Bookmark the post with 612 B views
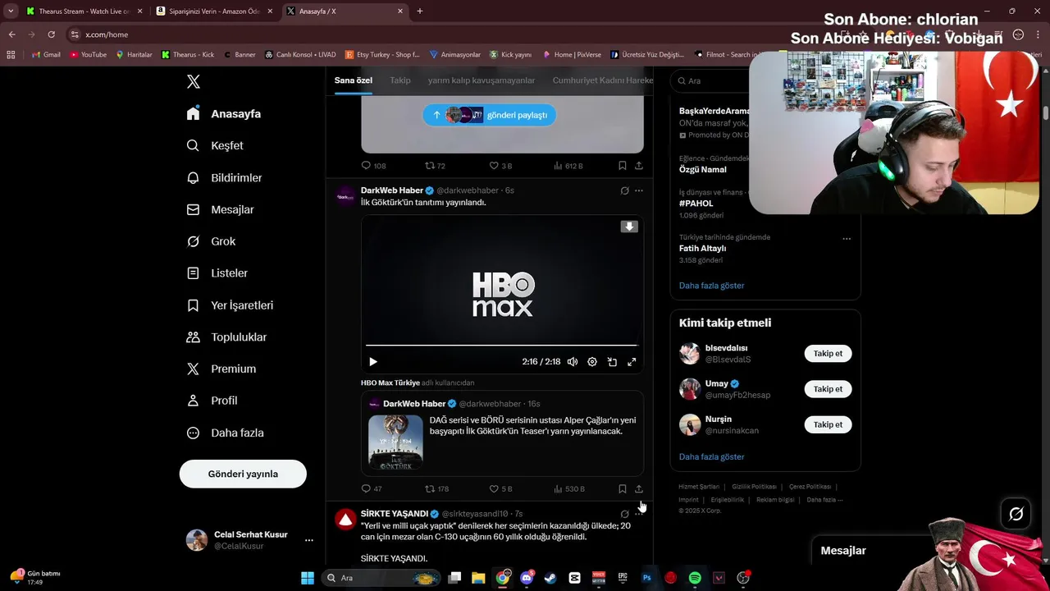The image size is (1050, 591). (x=622, y=165)
